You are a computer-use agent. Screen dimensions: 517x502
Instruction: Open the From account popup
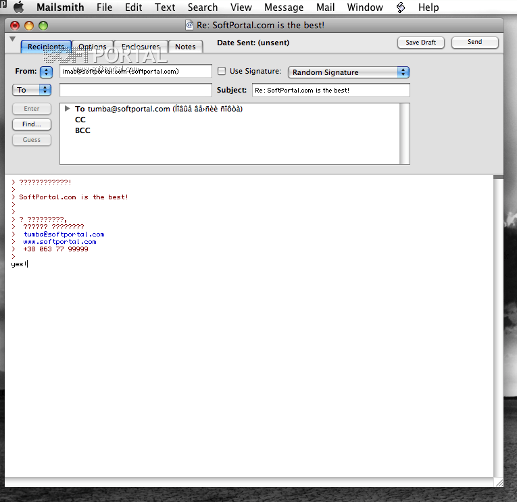tap(46, 72)
